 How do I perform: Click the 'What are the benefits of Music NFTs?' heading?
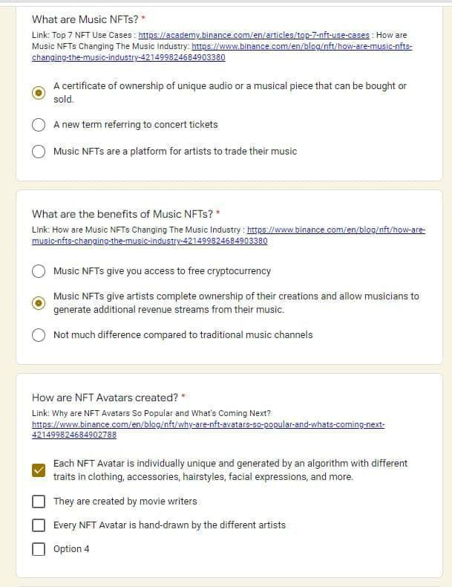(122, 214)
